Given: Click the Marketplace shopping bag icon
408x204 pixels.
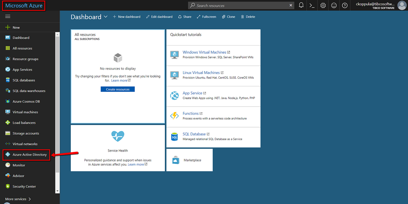Looking at the screenshot, I should 175,160.
